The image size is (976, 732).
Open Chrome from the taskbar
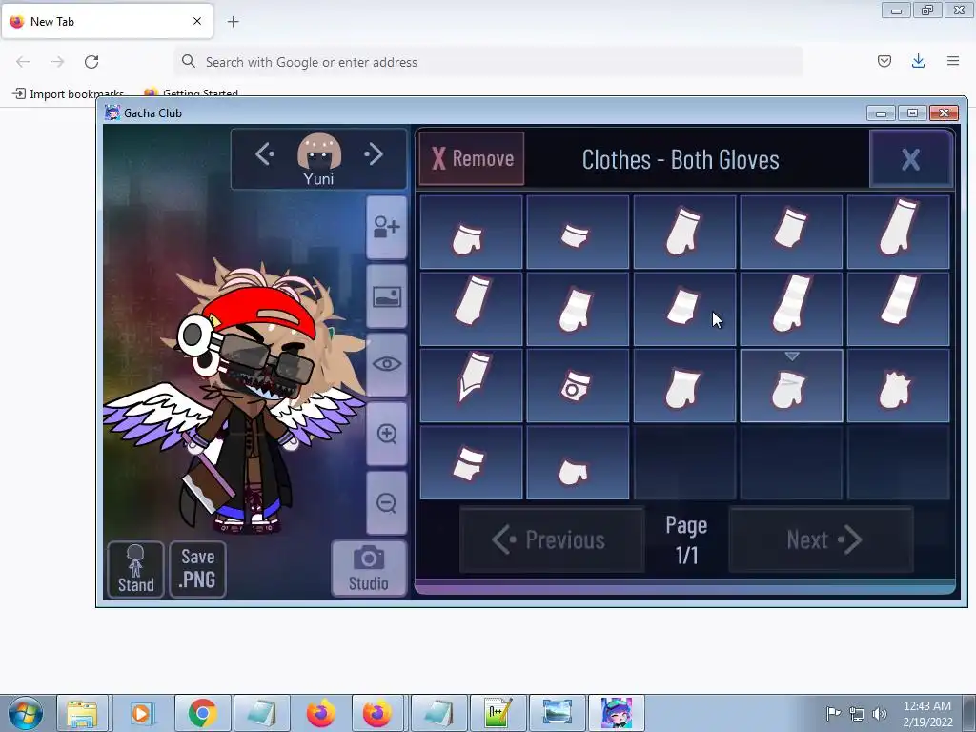[x=203, y=713]
